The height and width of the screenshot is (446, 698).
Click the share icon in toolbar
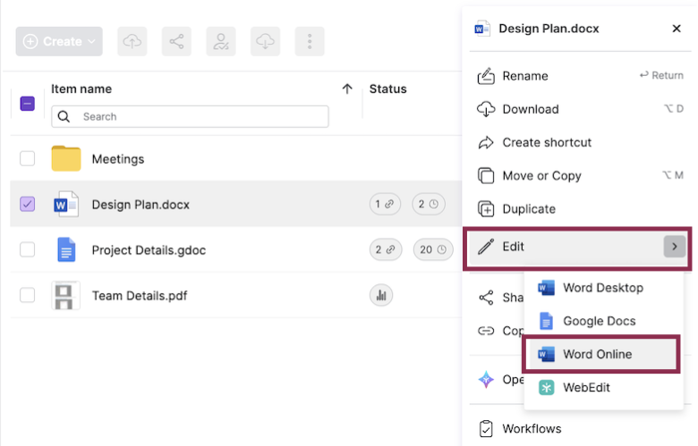click(x=176, y=41)
